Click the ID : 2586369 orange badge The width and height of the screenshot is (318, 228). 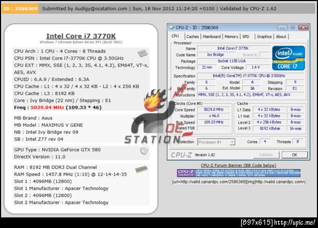pyautogui.click(x=21, y=8)
